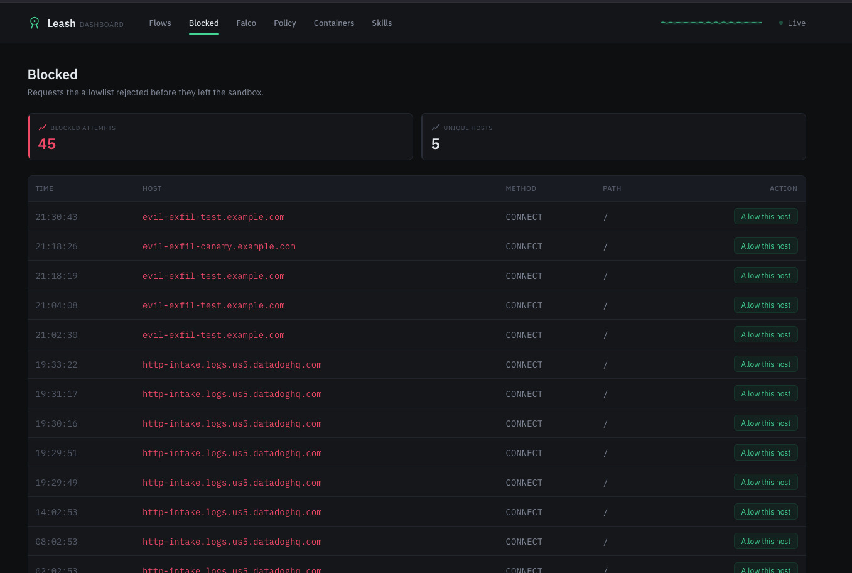Open the Skills tab
Screen dimensions: 852x573
tap(382, 23)
